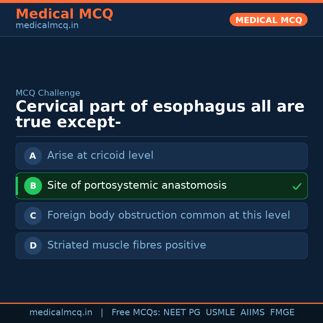Image resolution: width=323 pixels, height=323 pixels.
Task: Open the medicalmcq.in link in the footer
Action: (61, 313)
